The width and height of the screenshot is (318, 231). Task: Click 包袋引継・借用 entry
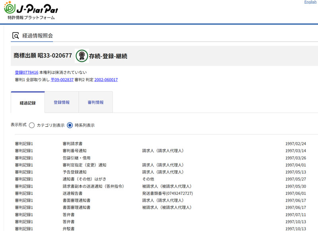tap(76, 158)
